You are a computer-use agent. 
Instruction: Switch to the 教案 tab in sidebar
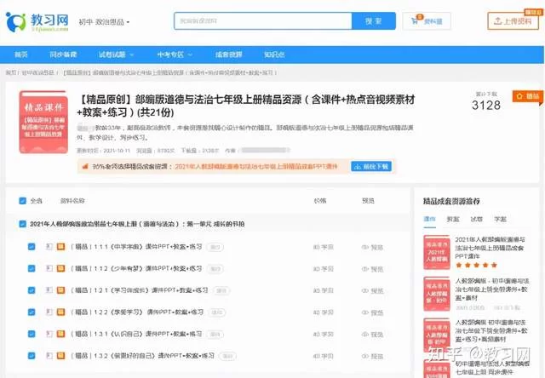453,219
